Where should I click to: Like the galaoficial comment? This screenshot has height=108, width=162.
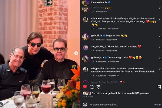coord(160,35)
